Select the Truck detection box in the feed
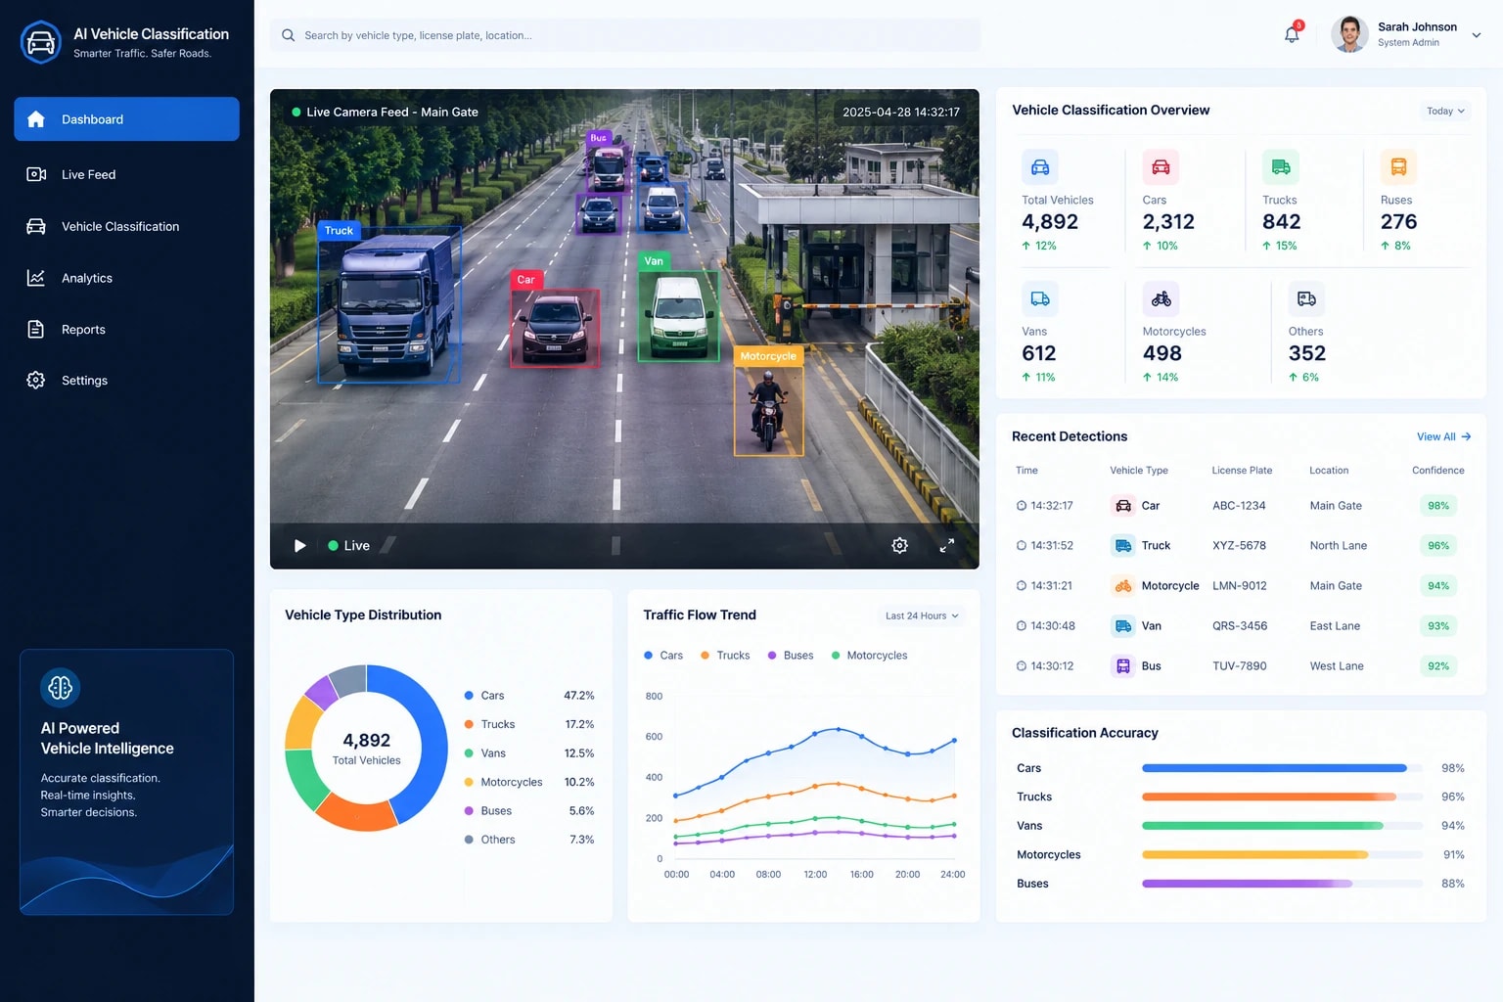Screen dimensions: 1503x1002 [x=389, y=303]
